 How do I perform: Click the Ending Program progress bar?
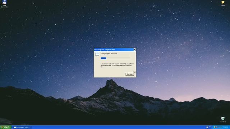(x=115, y=58)
